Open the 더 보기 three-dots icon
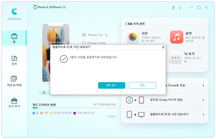The height and width of the screenshot is (139, 216). (175, 58)
